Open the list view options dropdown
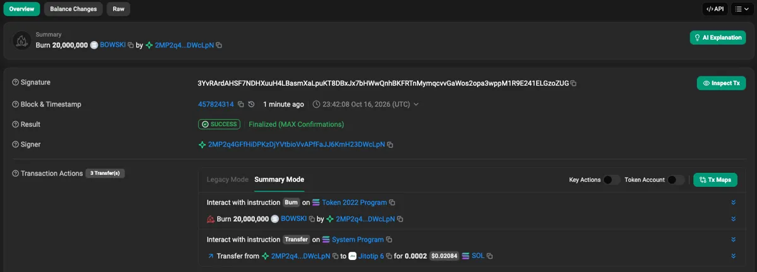This screenshot has width=757, height=272. pyautogui.click(x=742, y=9)
